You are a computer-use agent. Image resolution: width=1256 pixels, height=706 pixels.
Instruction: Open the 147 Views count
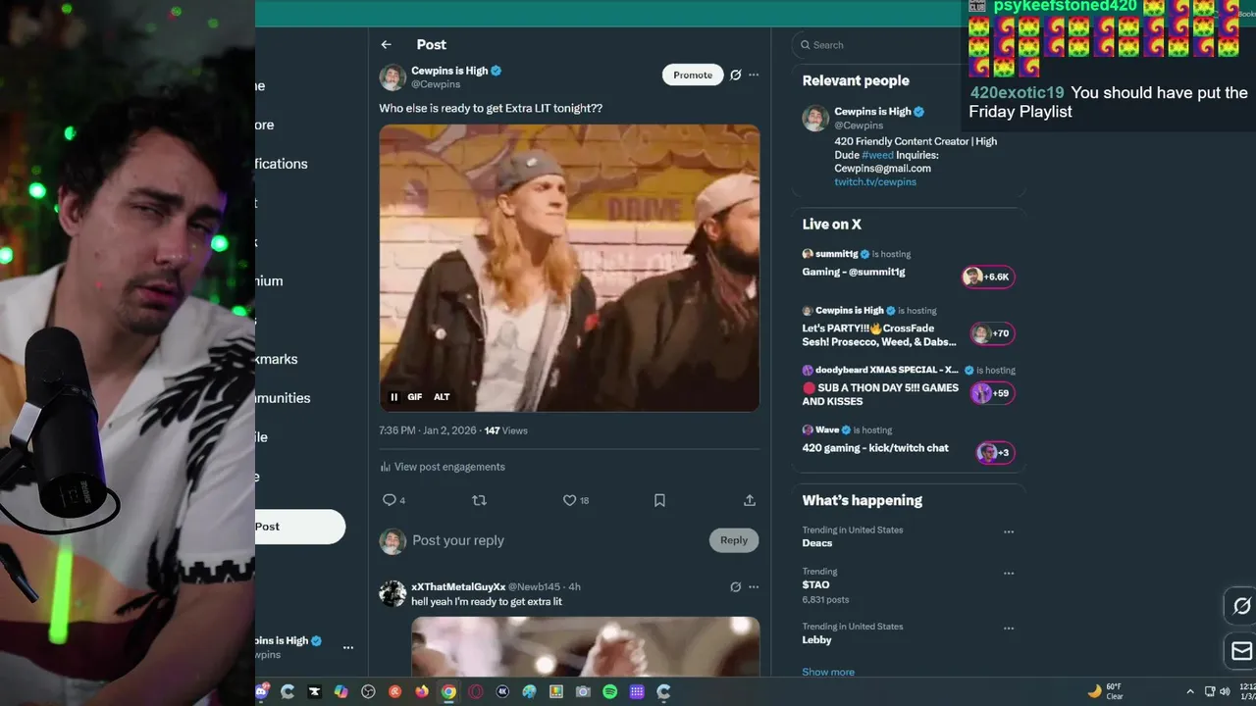505,430
